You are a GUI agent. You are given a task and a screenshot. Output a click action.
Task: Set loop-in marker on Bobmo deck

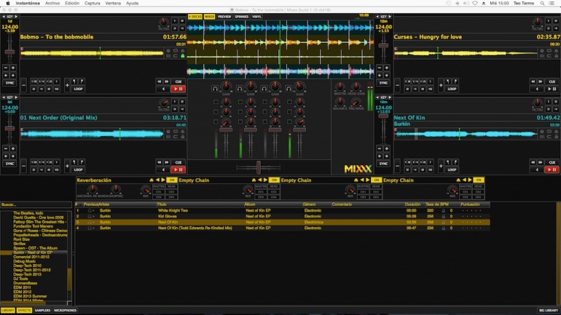74,81
